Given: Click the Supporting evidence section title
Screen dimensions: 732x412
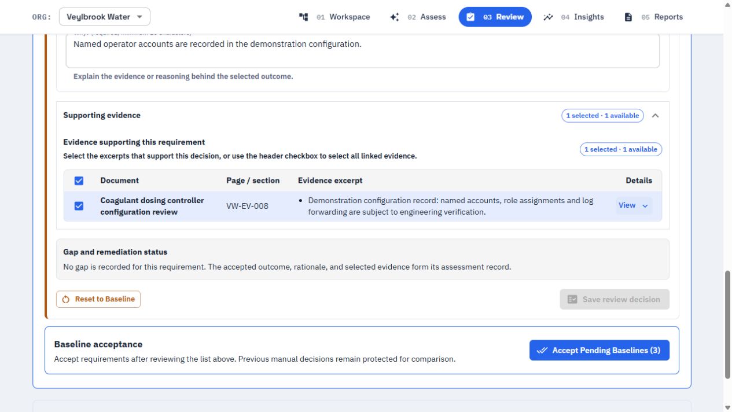Looking at the screenshot, I should (x=102, y=115).
